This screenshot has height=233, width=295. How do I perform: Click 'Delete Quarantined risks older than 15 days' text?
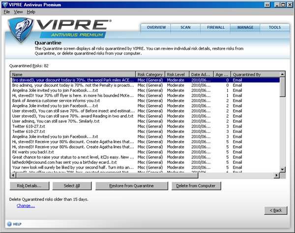[49, 199]
